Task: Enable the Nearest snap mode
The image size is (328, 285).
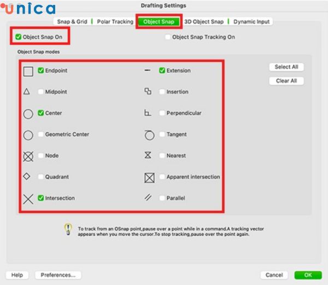Action: pyautogui.click(x=162, y=155)
